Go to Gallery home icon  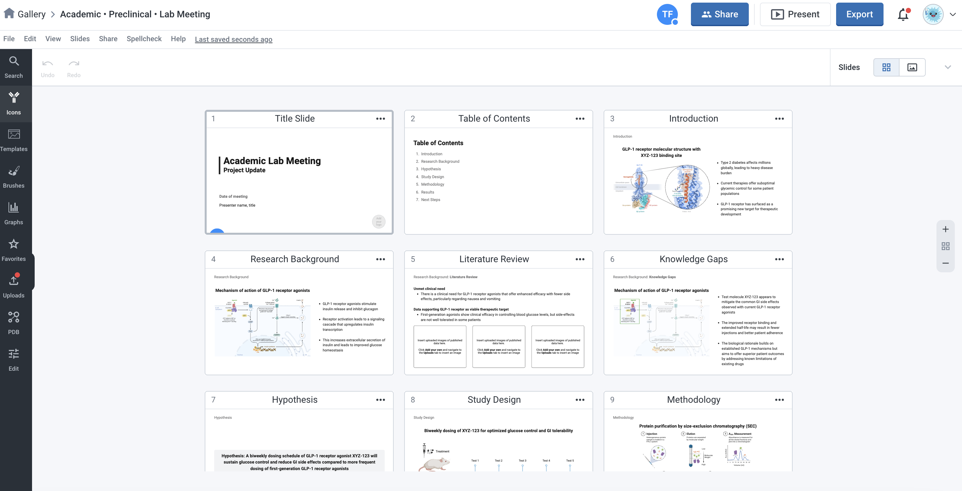point(9,14)
